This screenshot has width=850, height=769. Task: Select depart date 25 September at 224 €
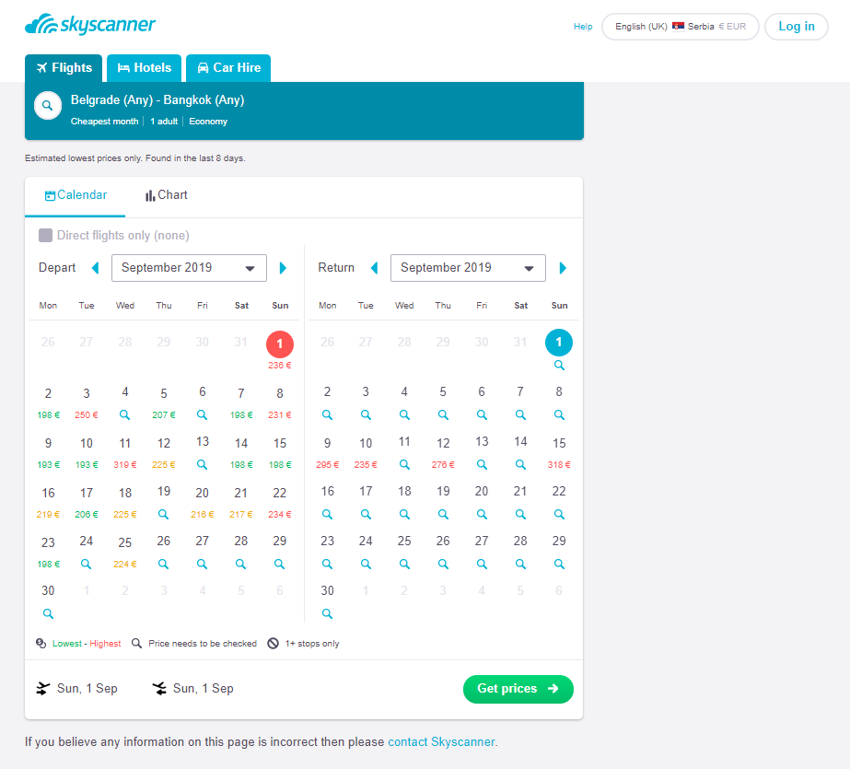tap(124, 553)
